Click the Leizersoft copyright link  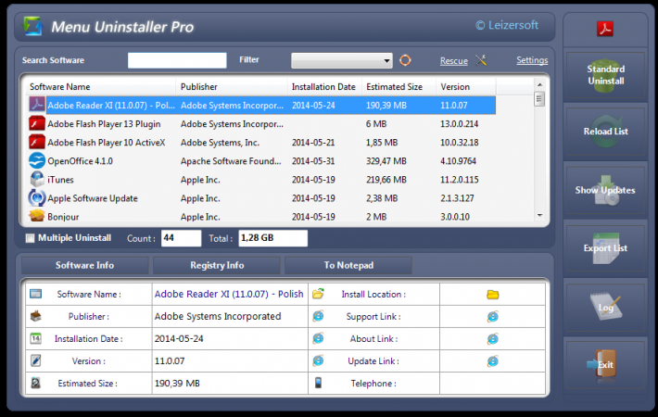pos(507,25)
